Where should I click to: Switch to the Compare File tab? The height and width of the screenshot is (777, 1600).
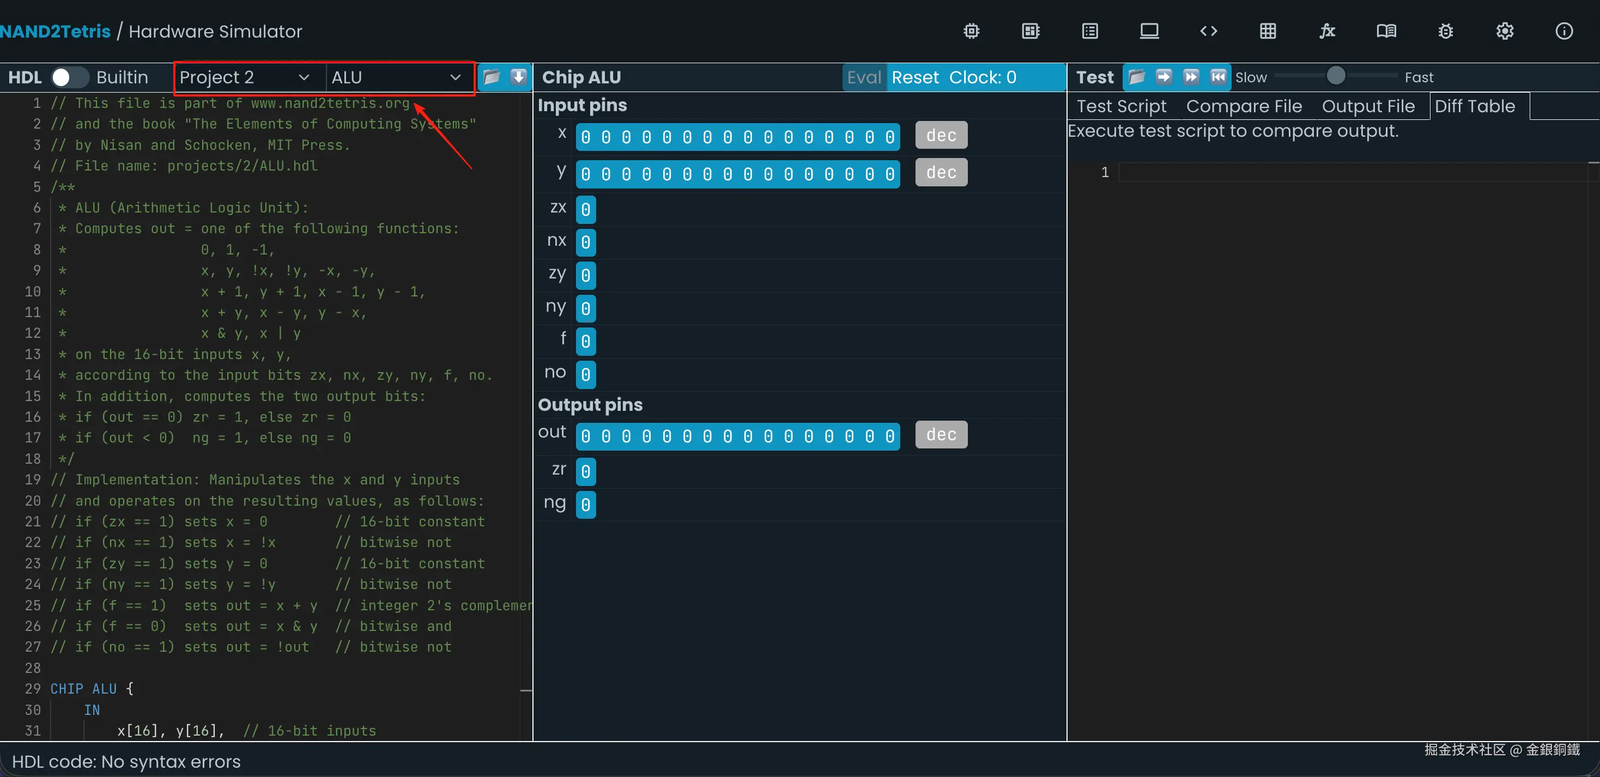(1244, 106)
